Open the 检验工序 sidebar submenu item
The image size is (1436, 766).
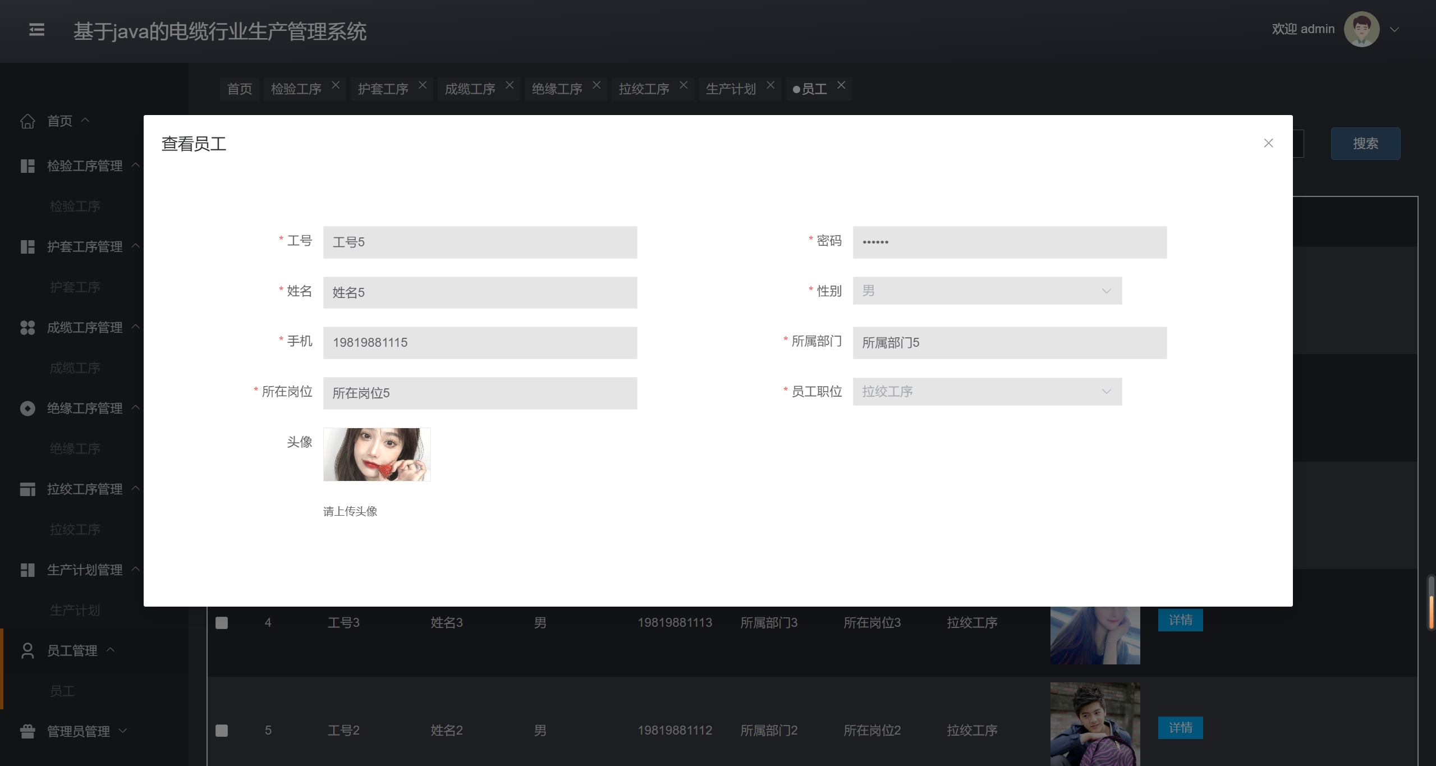(75, 207)
